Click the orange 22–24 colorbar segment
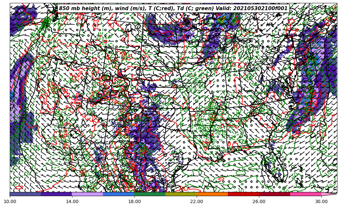The height and width of the screenshot is (207, 340). coord(212,194)
